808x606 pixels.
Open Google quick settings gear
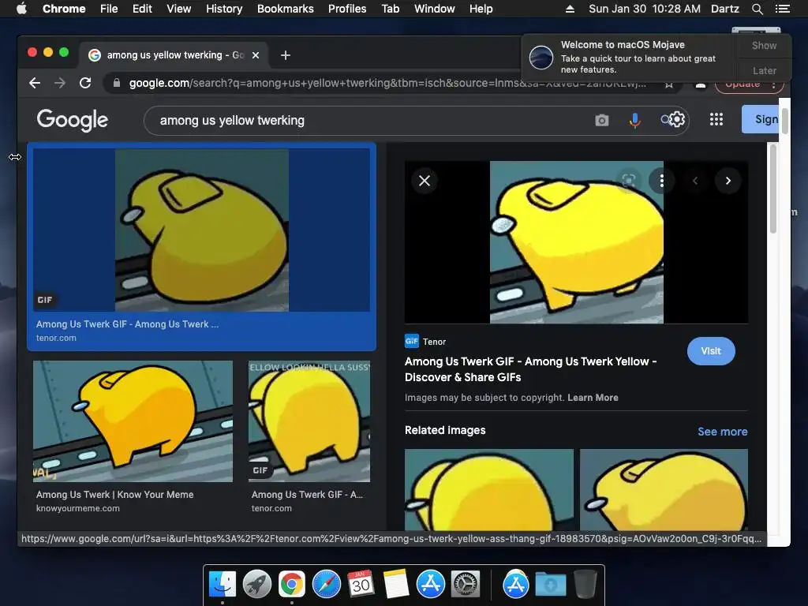[676, 120]
